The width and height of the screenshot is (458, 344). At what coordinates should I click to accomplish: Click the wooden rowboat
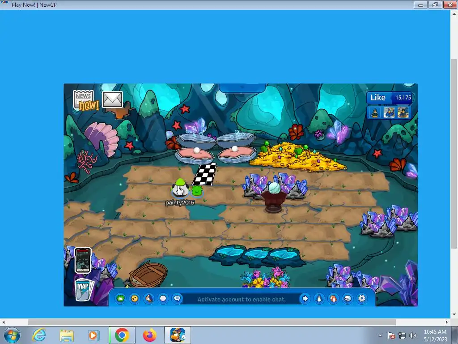coord(148,275)
